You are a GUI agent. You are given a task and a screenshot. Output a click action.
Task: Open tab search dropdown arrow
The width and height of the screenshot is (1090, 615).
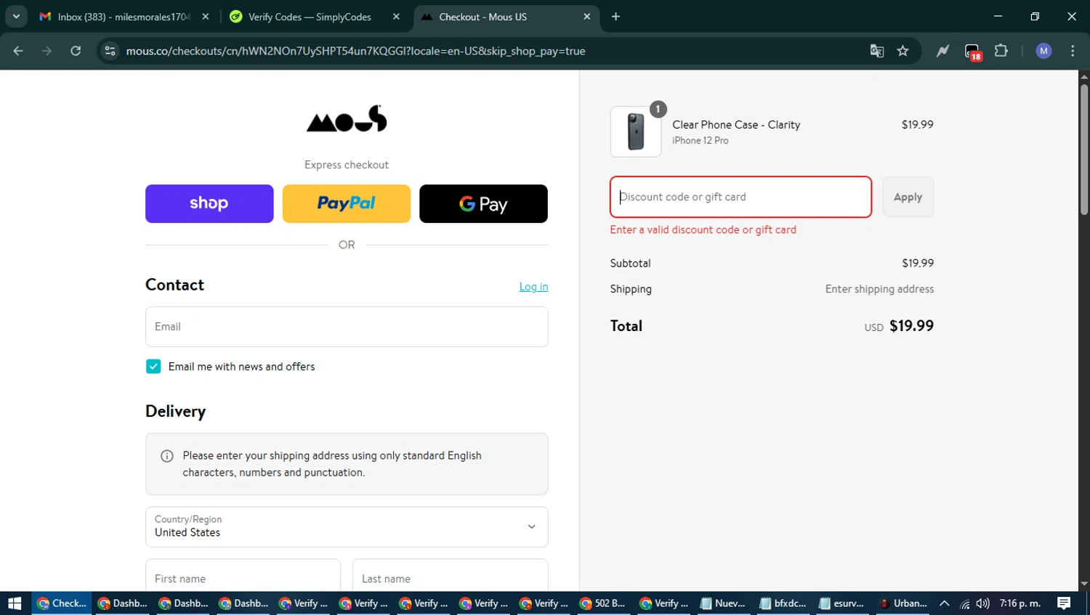click(16, 17)
